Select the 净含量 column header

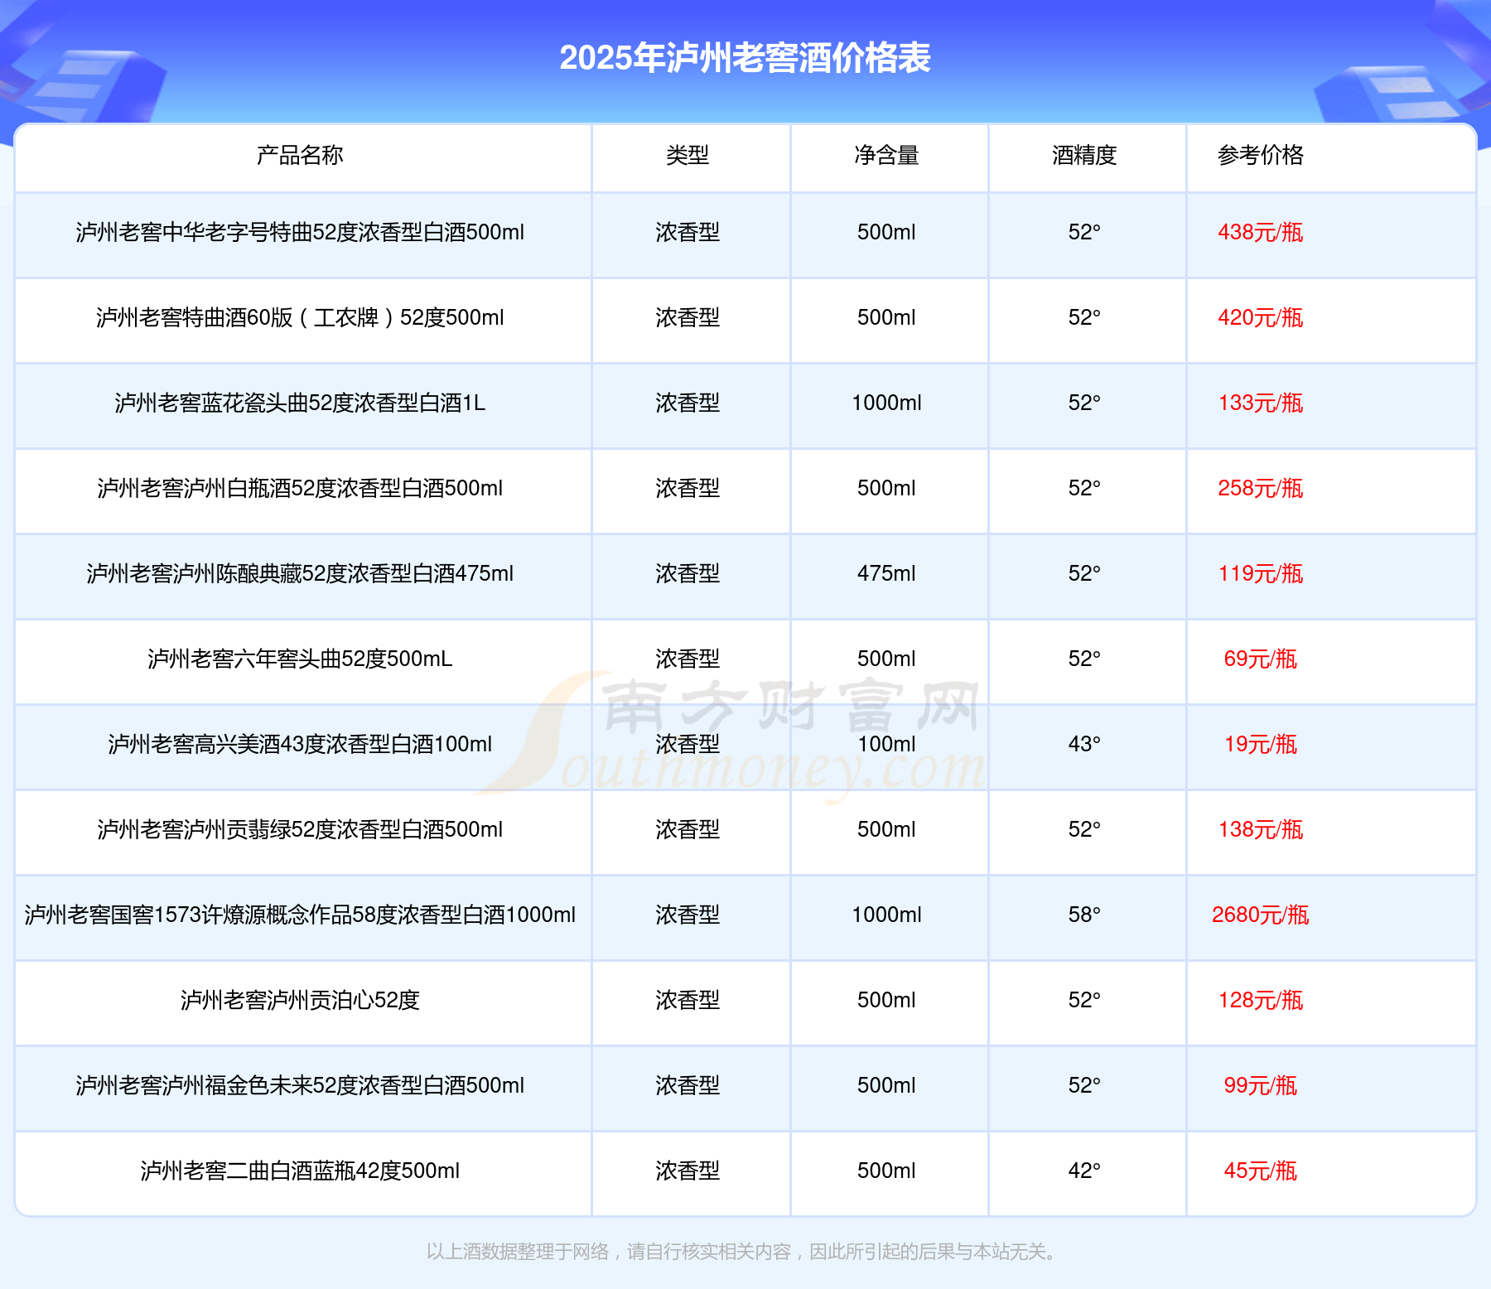point(886,155)
